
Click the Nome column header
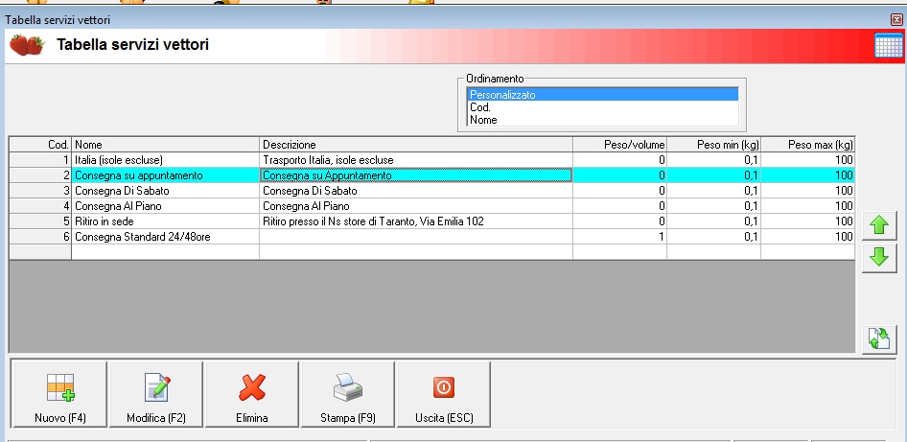pyautogui.click(x=166, y=145)
